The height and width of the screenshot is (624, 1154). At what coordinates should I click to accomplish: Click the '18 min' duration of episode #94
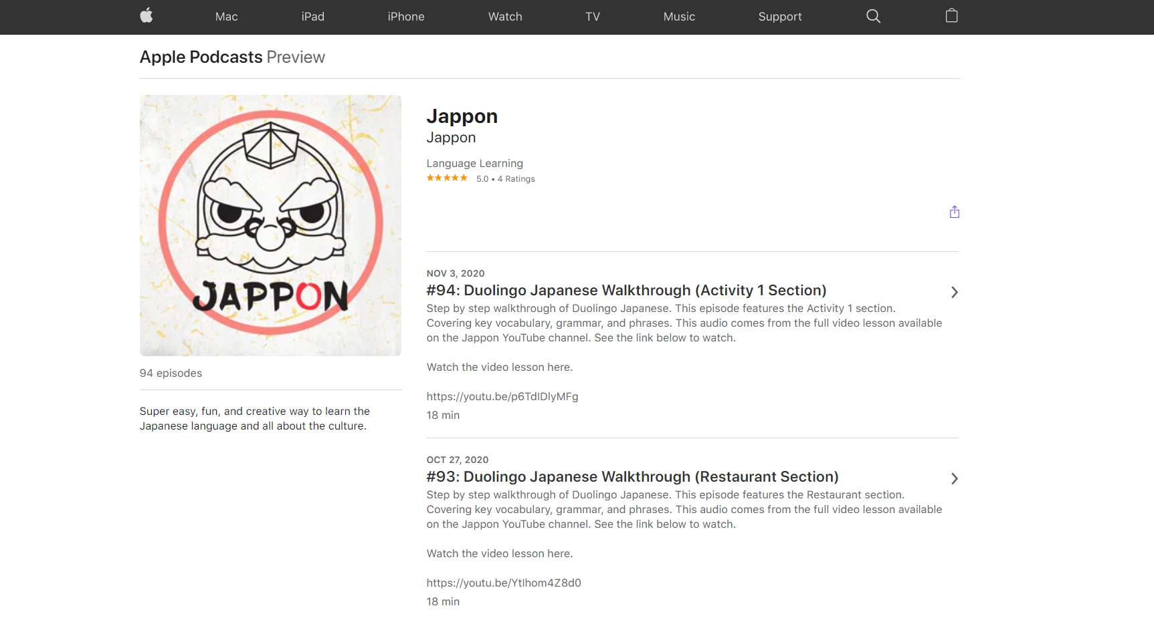443,416
